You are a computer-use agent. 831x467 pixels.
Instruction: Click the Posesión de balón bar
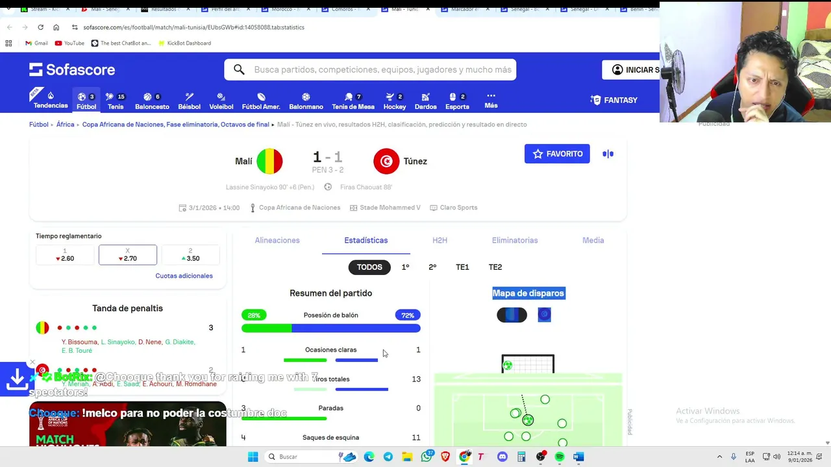tap(330, 328)
